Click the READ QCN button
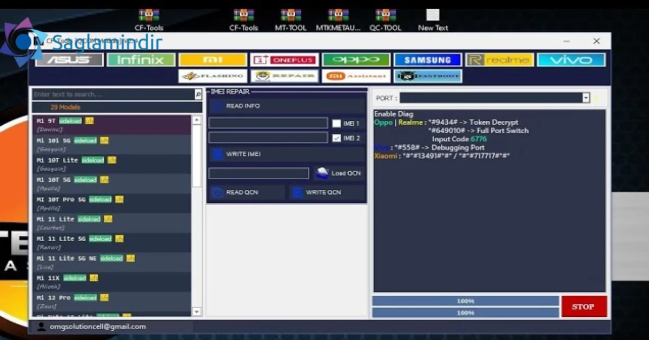649x340 pixels. (247, 193)
